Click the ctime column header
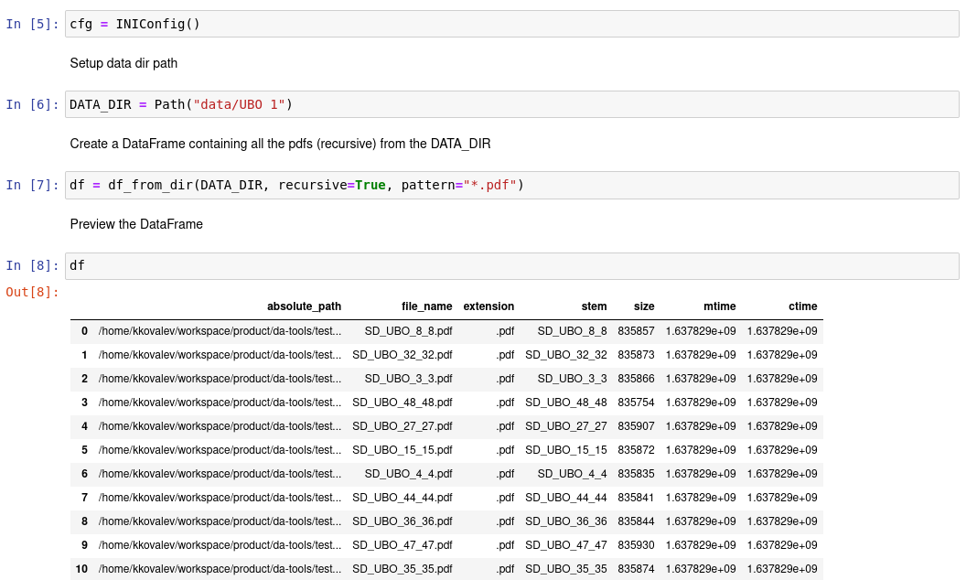 (802, 306)
